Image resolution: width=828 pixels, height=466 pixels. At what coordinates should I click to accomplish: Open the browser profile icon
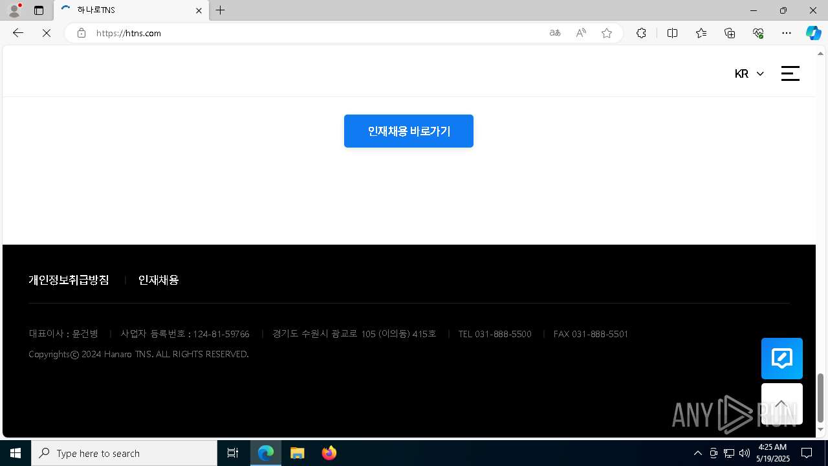[x=14, y=10]
